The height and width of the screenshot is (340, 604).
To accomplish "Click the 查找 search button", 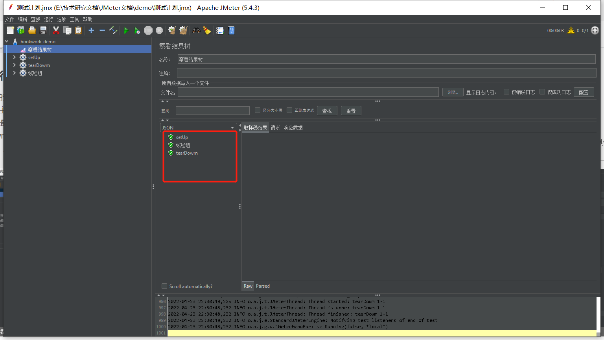I will (x=327, y=111).
